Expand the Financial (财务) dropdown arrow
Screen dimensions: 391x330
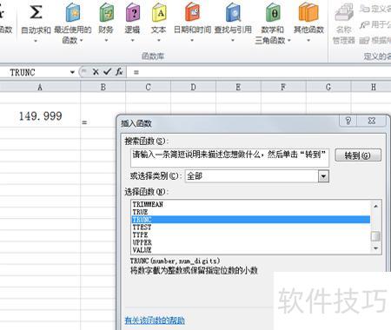pyautogui.click(x=106, y=41)
